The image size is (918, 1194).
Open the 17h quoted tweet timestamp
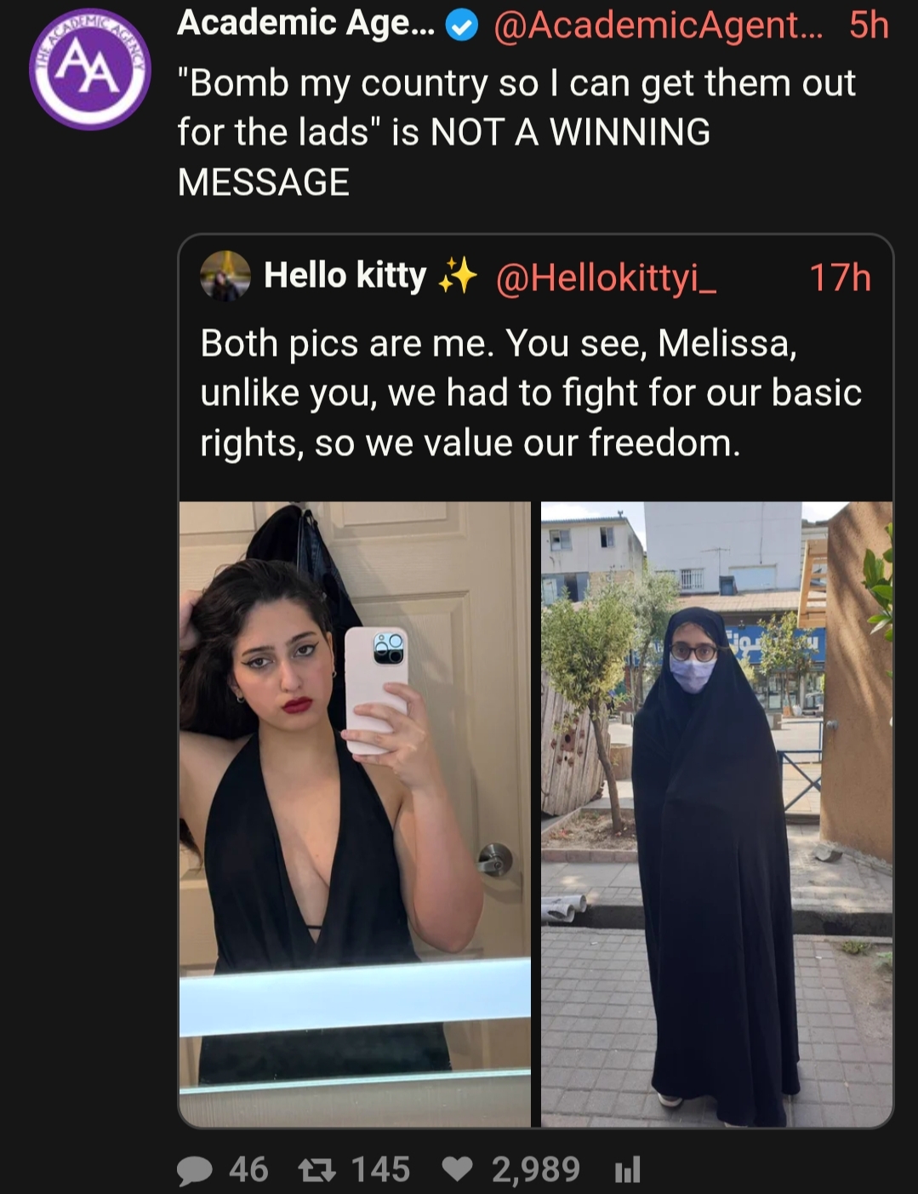pos(840,277)
